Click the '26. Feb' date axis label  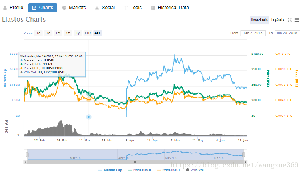(62, 140)
